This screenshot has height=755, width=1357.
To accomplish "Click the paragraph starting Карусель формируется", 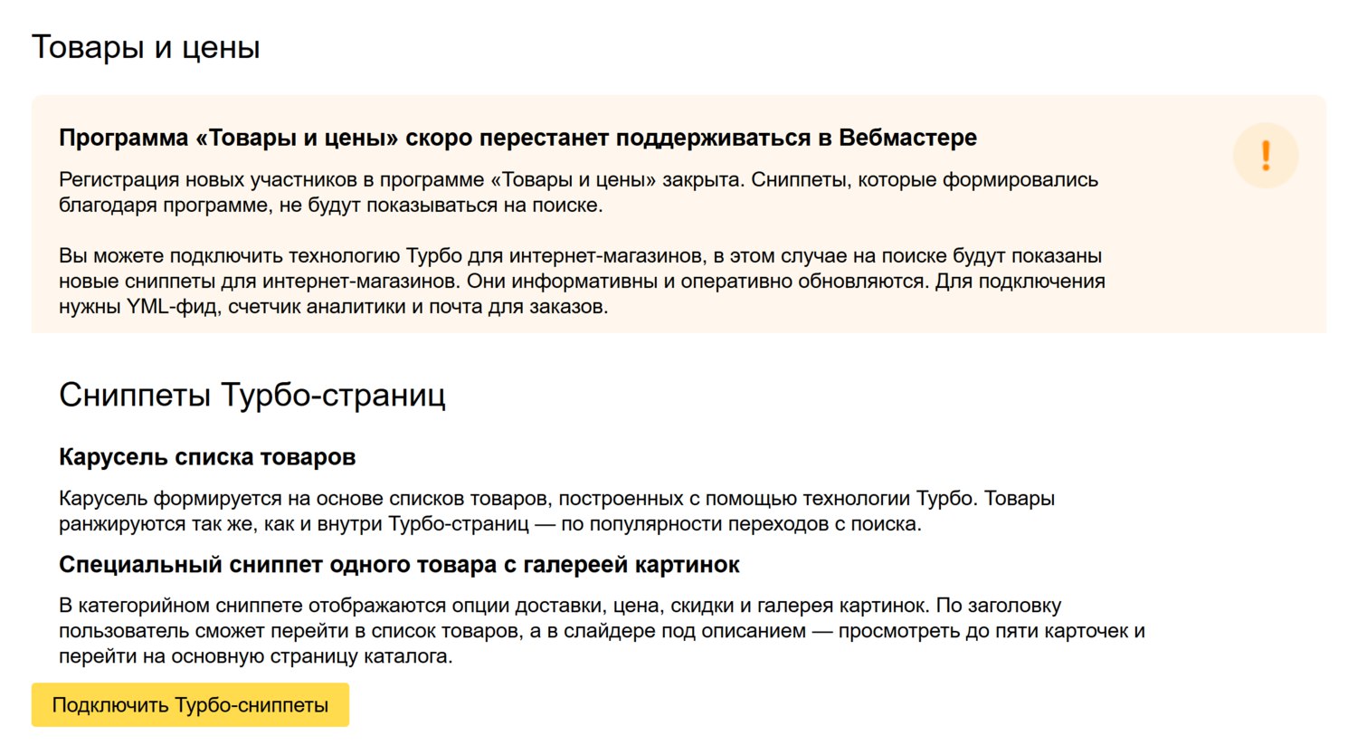I will coord(556,511).
